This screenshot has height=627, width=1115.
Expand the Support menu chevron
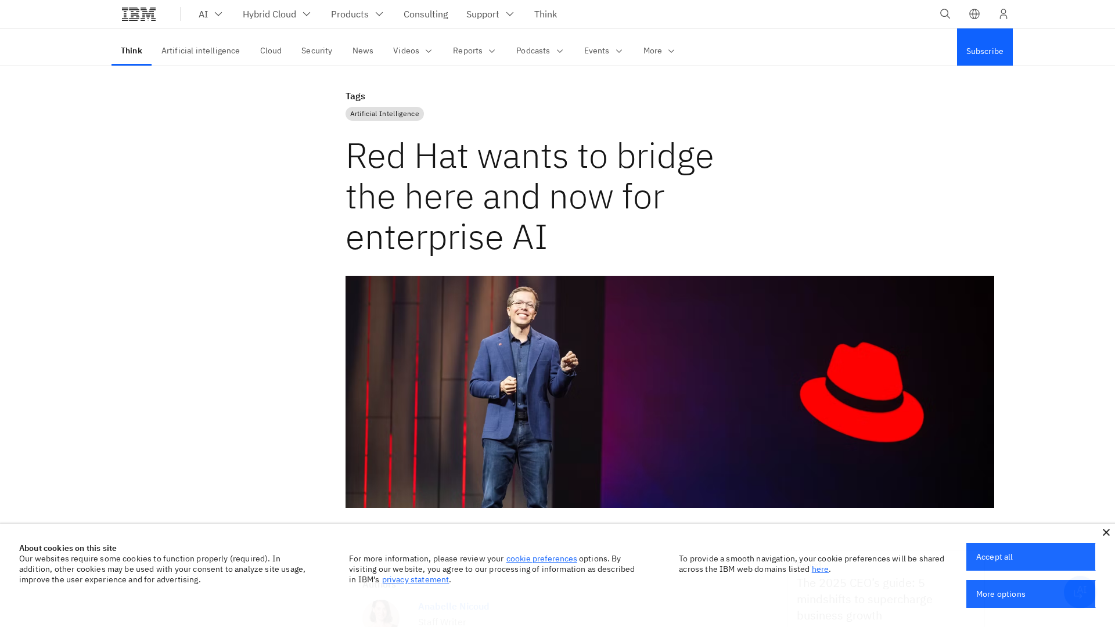pyautogui.click(x=509, y=14)
